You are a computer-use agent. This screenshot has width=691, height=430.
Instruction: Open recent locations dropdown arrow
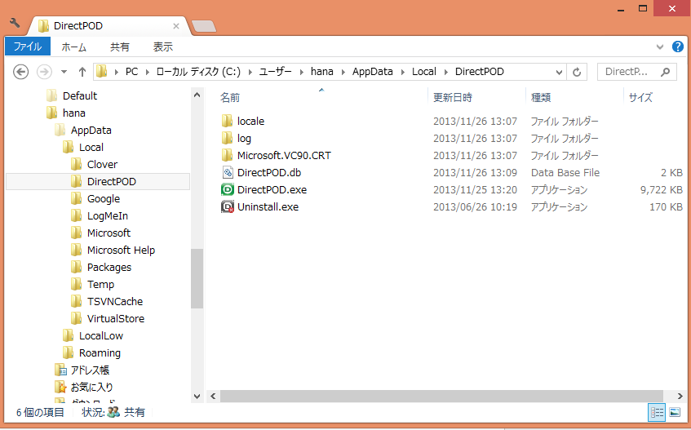coord(64,72)
